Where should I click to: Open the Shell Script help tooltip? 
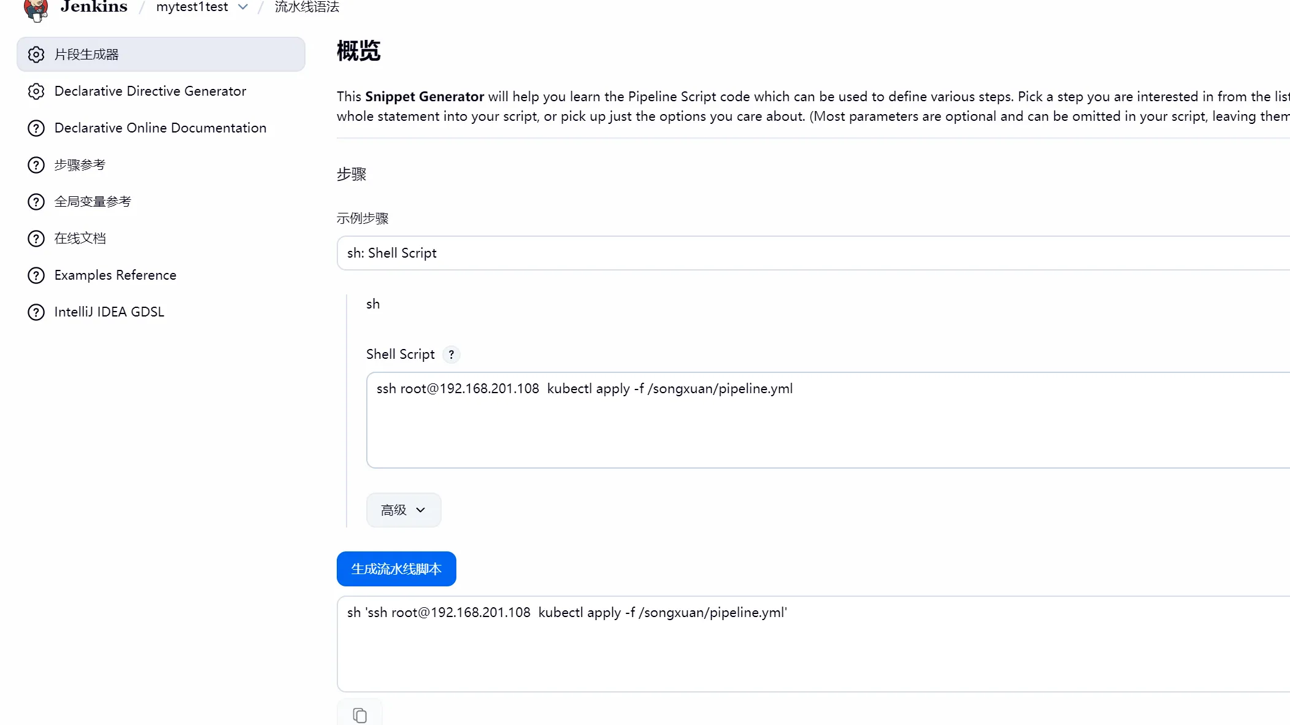pyautogui.click(x=451, y=355)
